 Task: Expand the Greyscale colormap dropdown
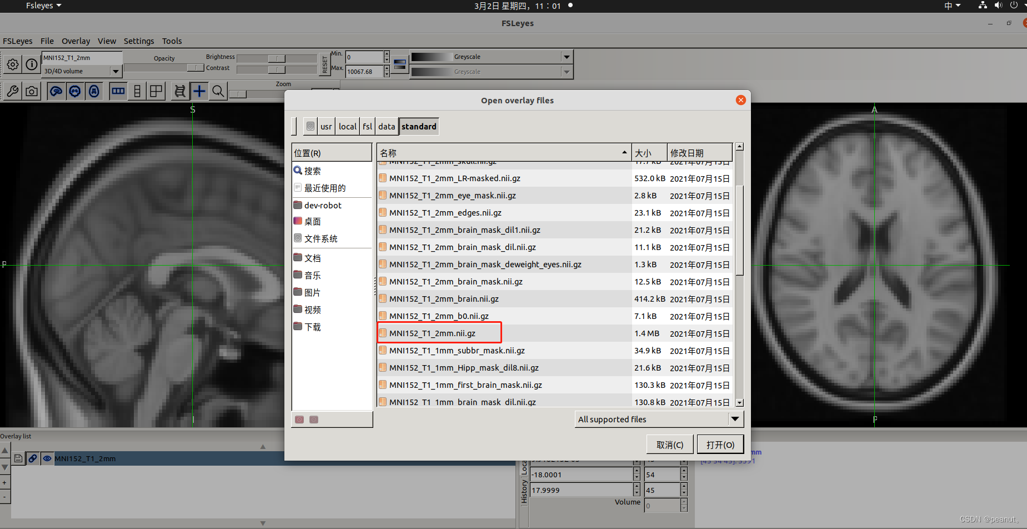566,56
